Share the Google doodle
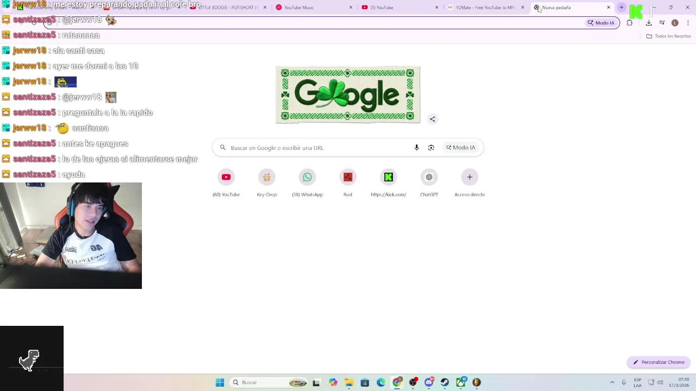The image size is (696, 391). [x=432, y=119]
